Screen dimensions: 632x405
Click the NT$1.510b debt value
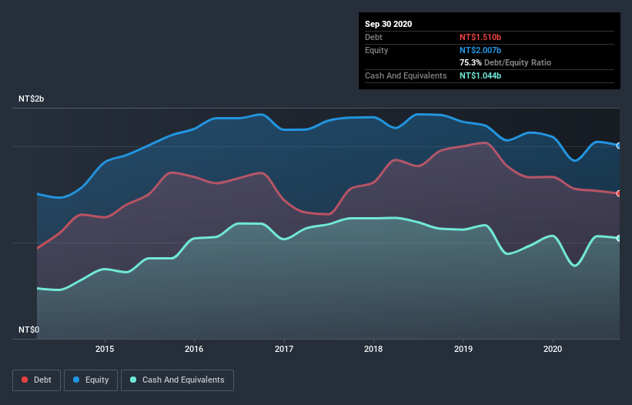[x=480, y=37]
